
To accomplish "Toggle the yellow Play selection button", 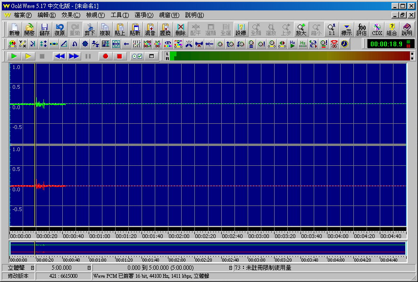I will pos(28,56).
